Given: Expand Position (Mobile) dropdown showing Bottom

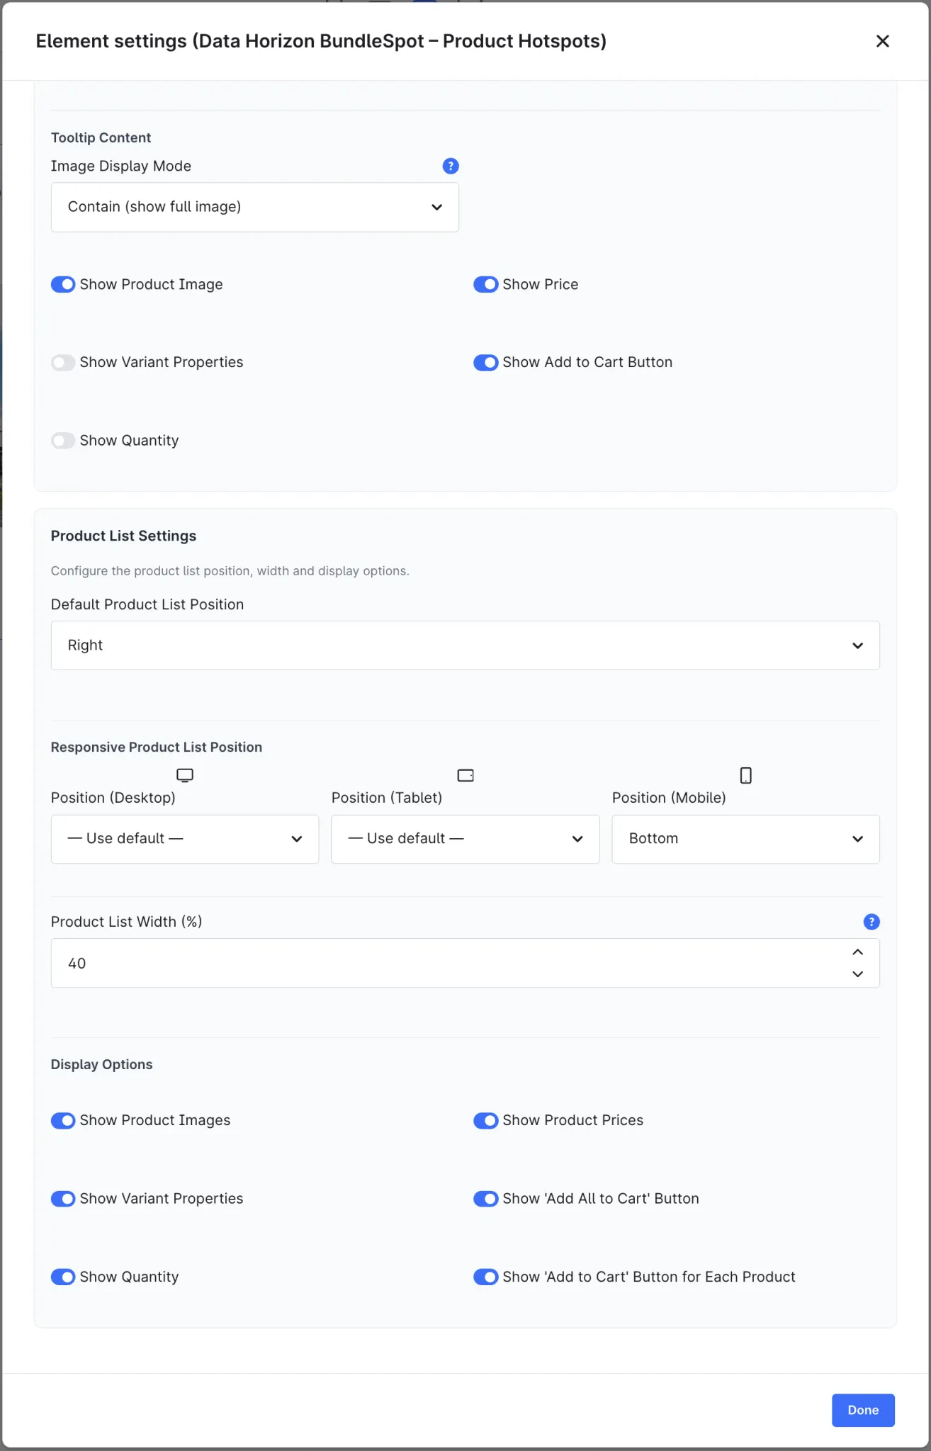Looking at the screenshot, I should coord(746,839).
